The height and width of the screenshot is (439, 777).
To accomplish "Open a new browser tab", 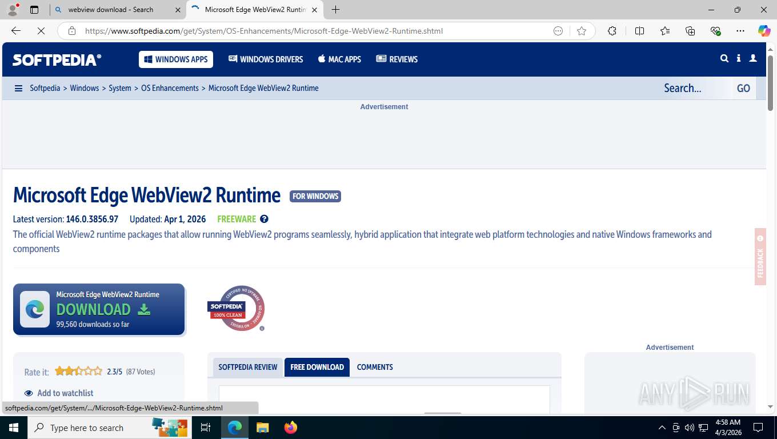I will pos(335,10).
